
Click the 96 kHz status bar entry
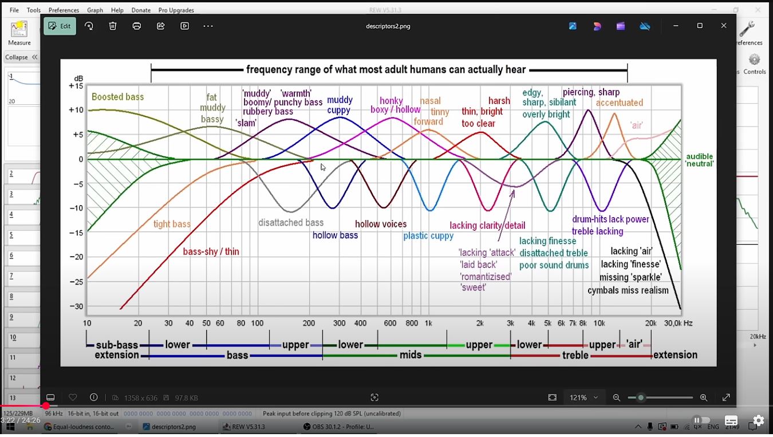pos(54,414)
